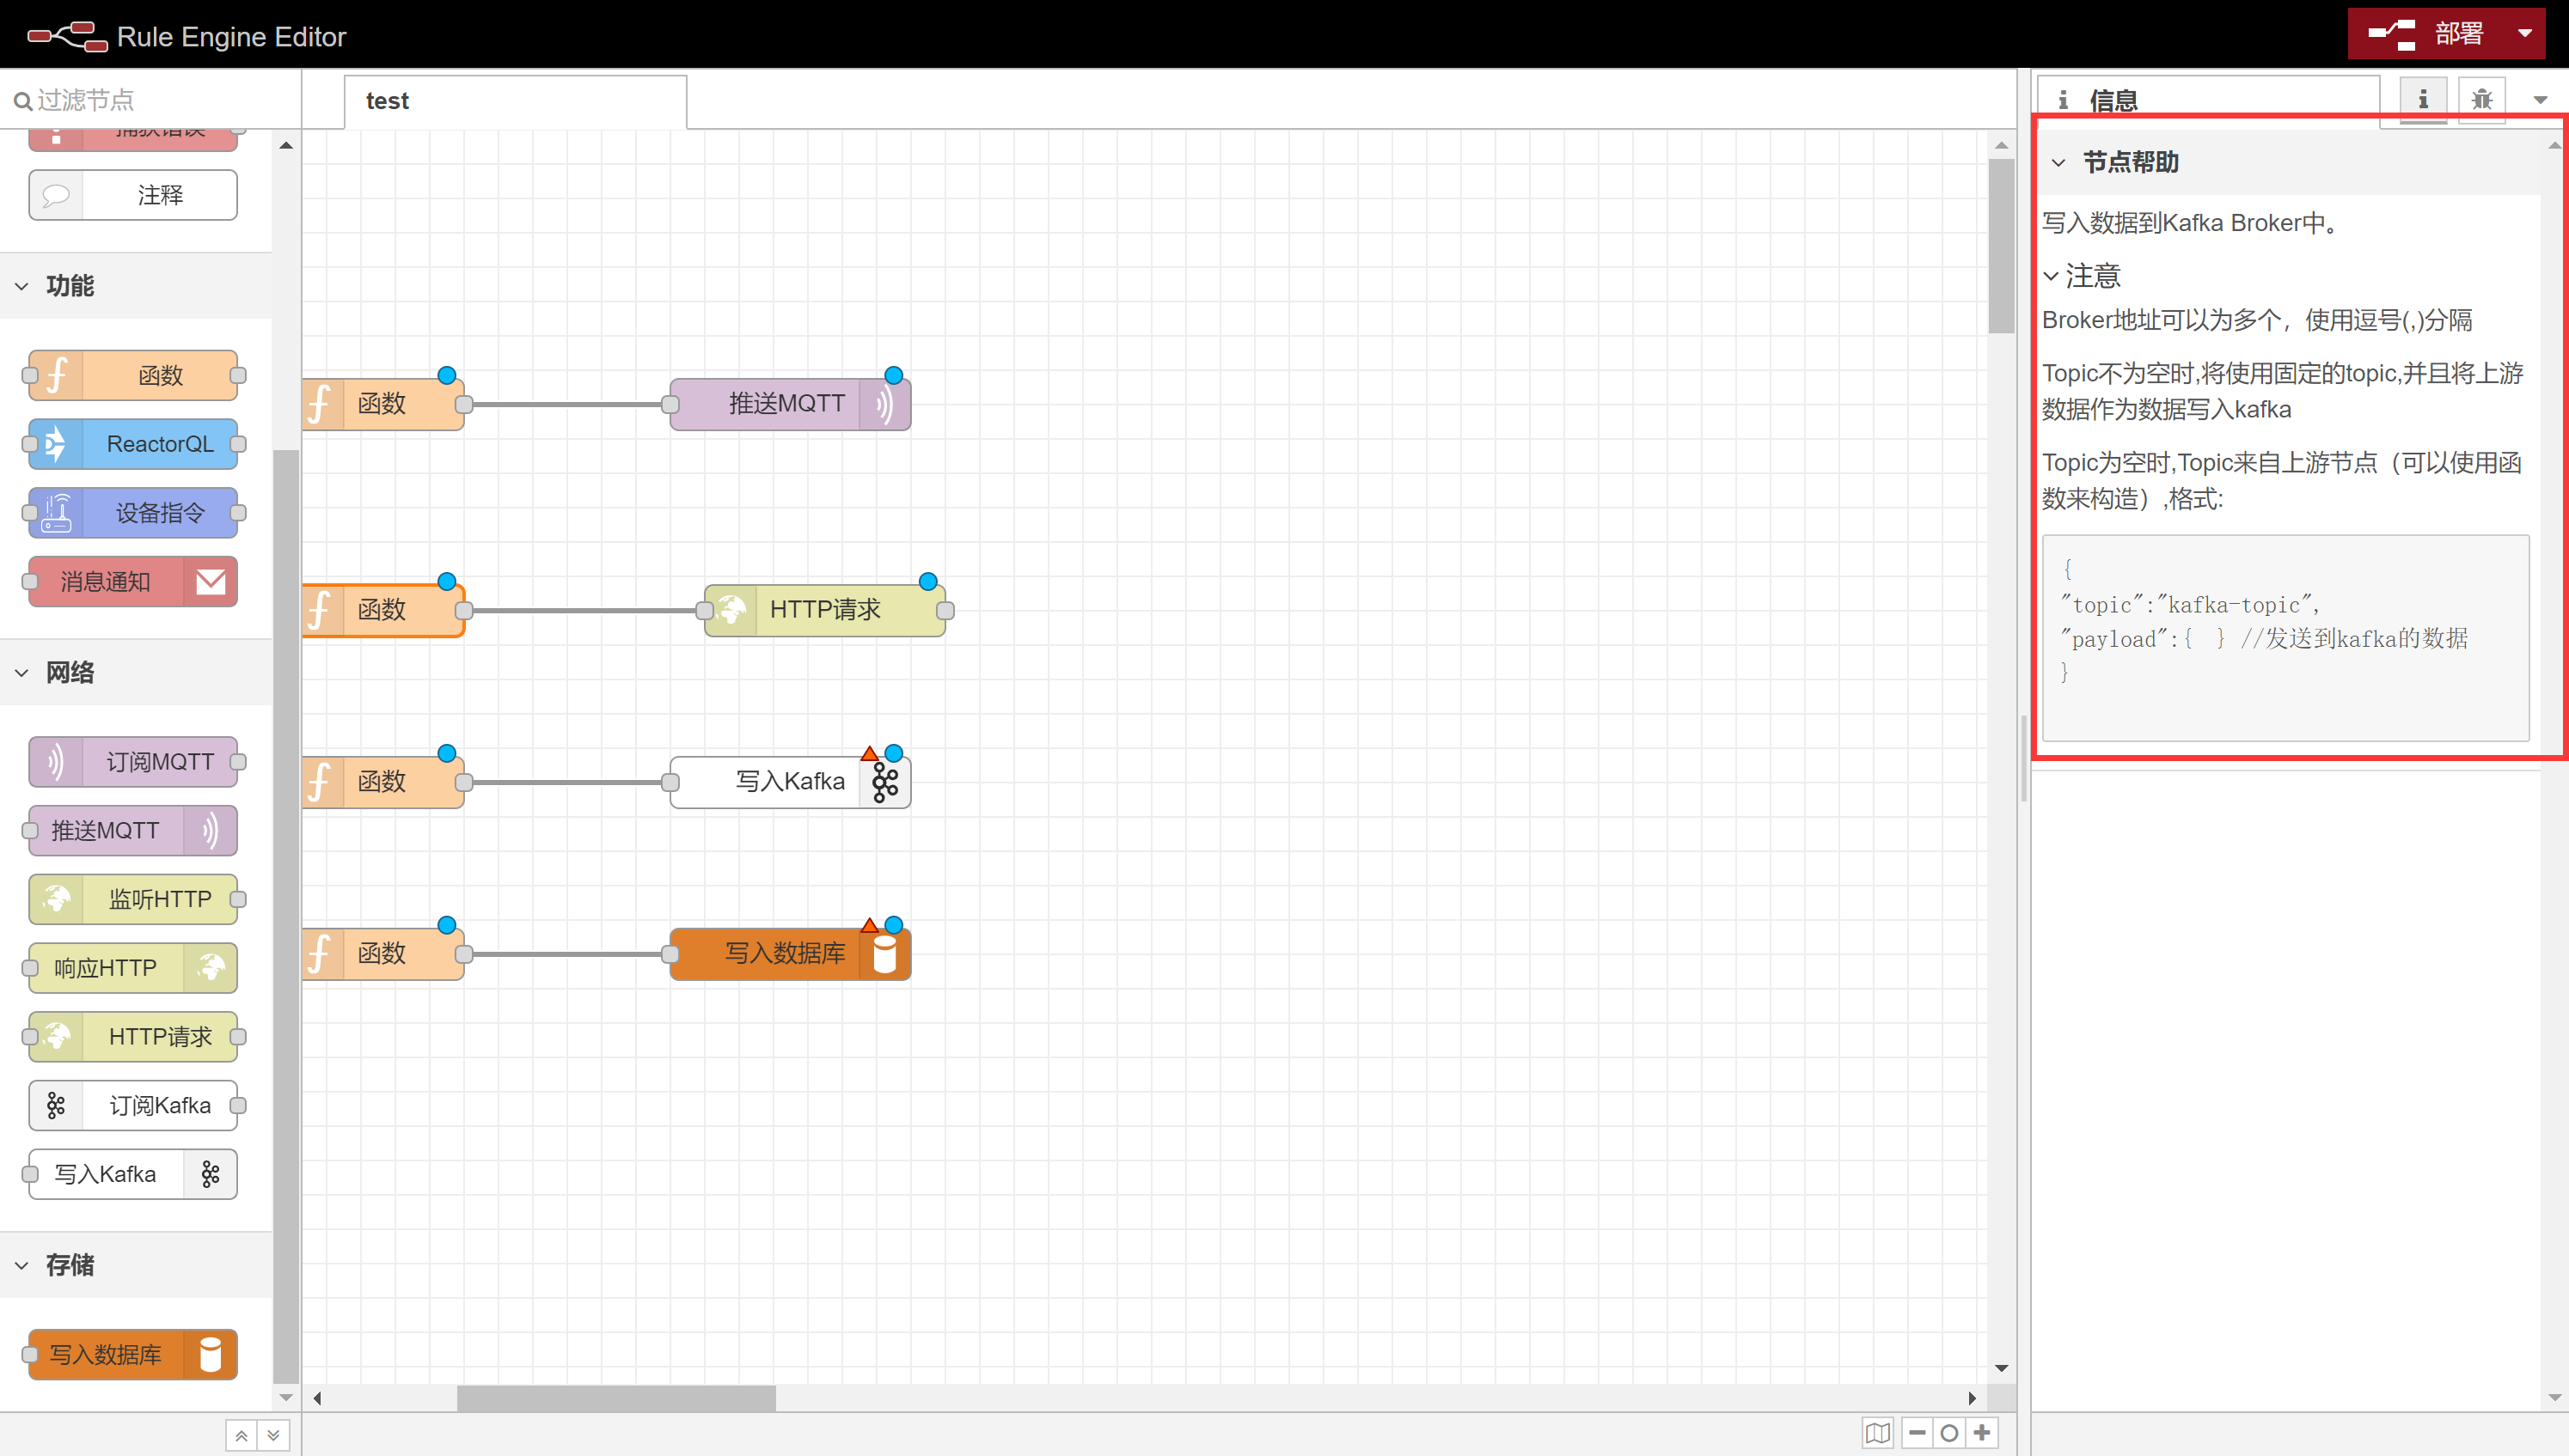2569x1456 pixels.
Task: Collapse all palette categories double-up arrow
Action: (242, 1435)
